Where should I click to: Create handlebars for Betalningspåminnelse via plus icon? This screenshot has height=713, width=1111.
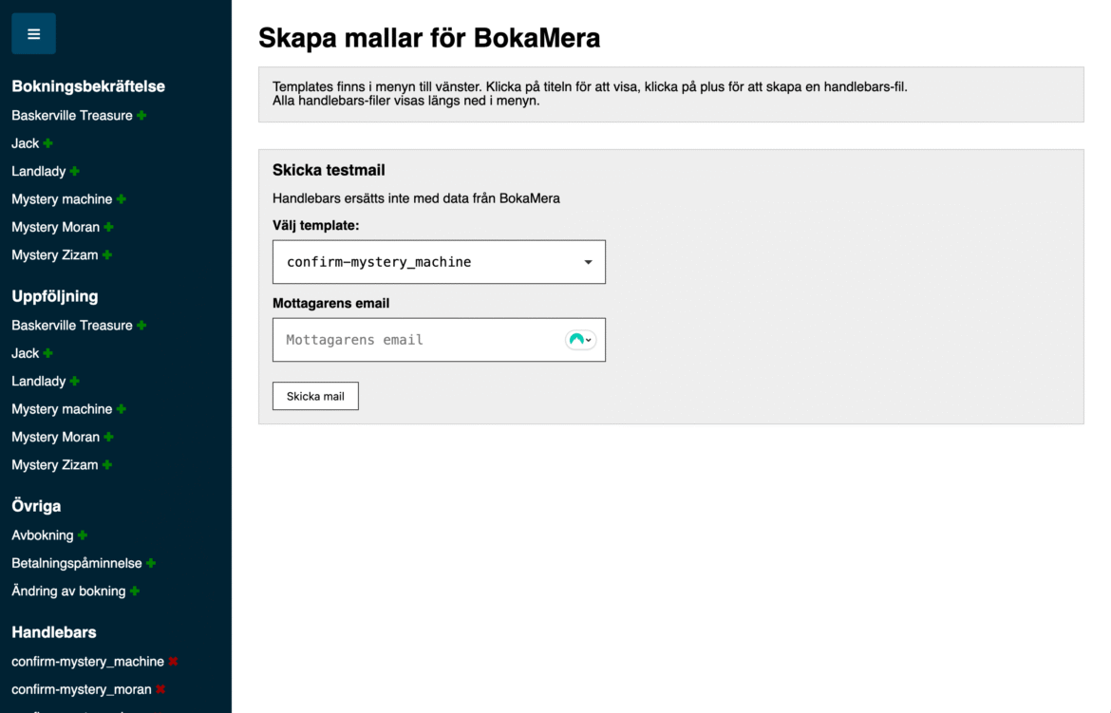(x=151, y=563)
